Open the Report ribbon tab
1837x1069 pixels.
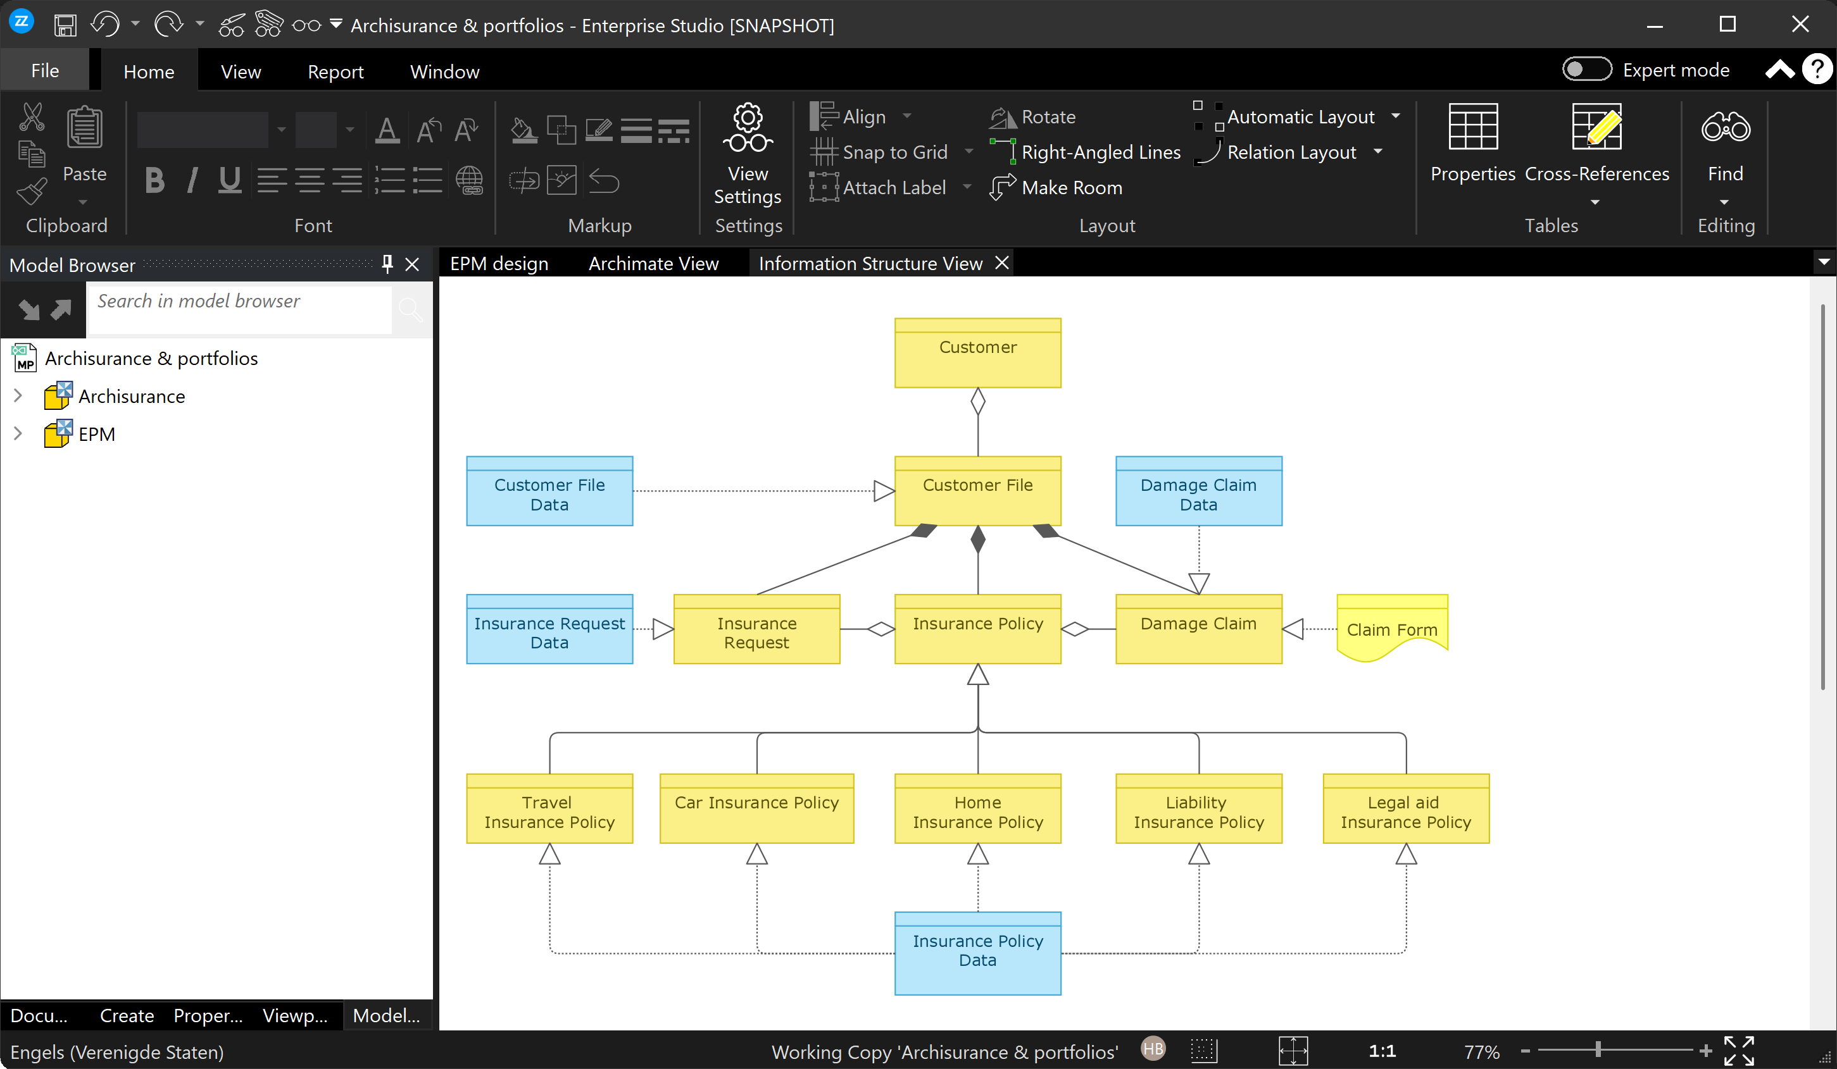335,71
